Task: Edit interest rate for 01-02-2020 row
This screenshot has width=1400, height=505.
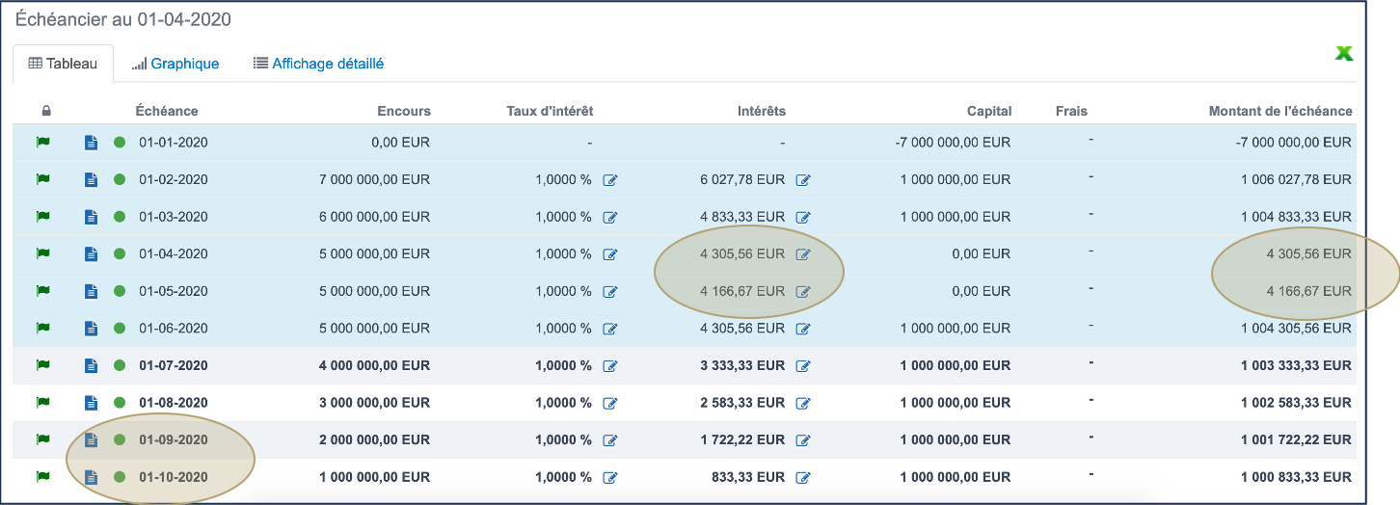Action: click(609, 180)
